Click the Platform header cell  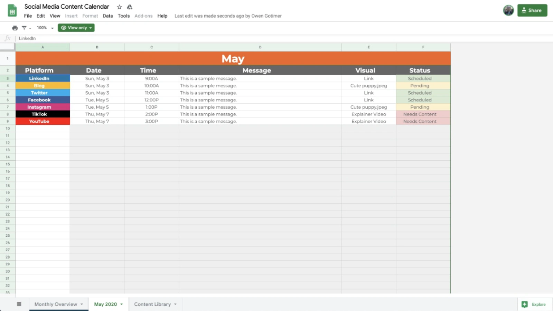coord(43,70)
